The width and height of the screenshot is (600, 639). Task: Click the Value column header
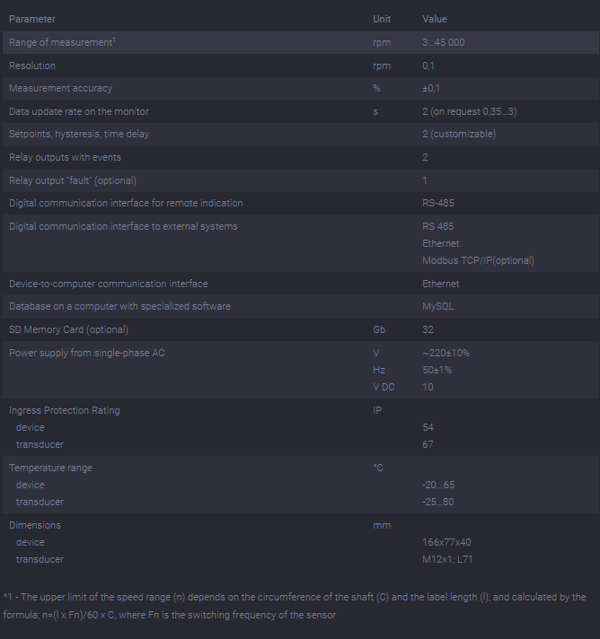[435, 19]
